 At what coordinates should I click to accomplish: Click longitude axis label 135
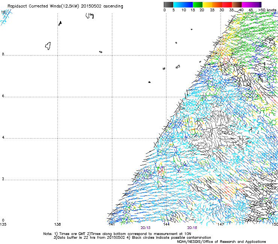point(3,224)
